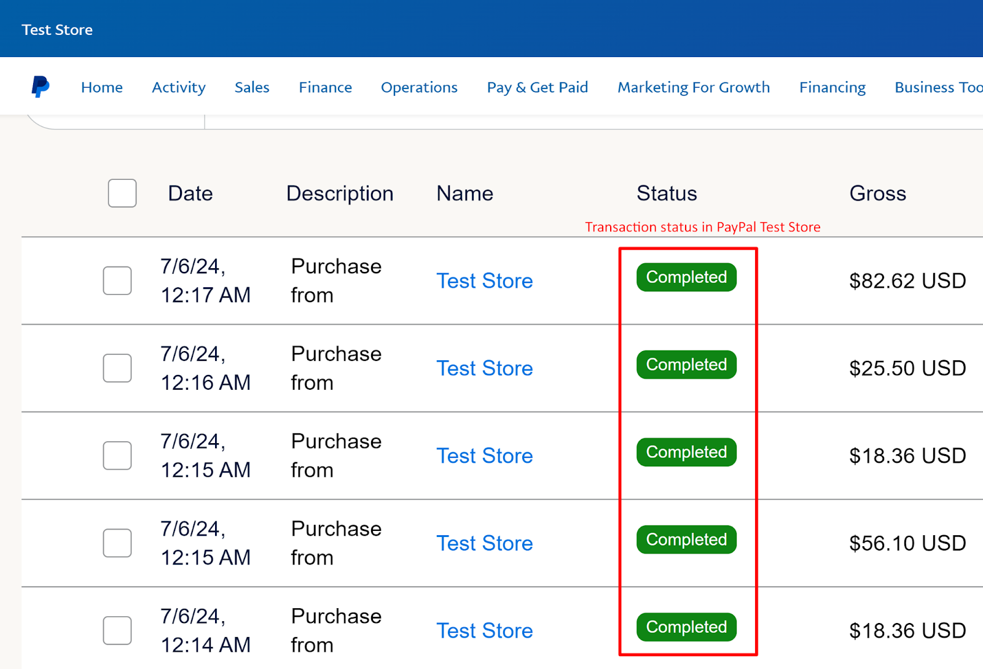Image resolution: width=983 pixels, height=669 pixels.
Task: Toggle the select-all checkbox in table header
Action: pos(122,193)
